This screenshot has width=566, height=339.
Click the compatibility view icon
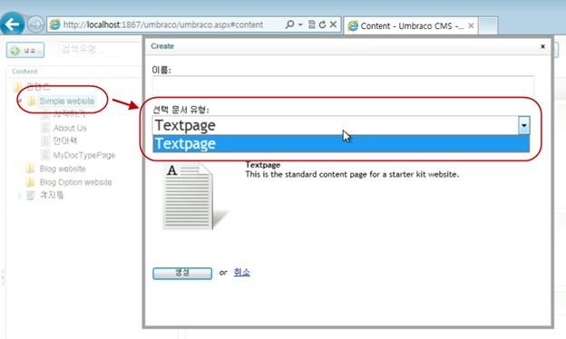point(311,24)
